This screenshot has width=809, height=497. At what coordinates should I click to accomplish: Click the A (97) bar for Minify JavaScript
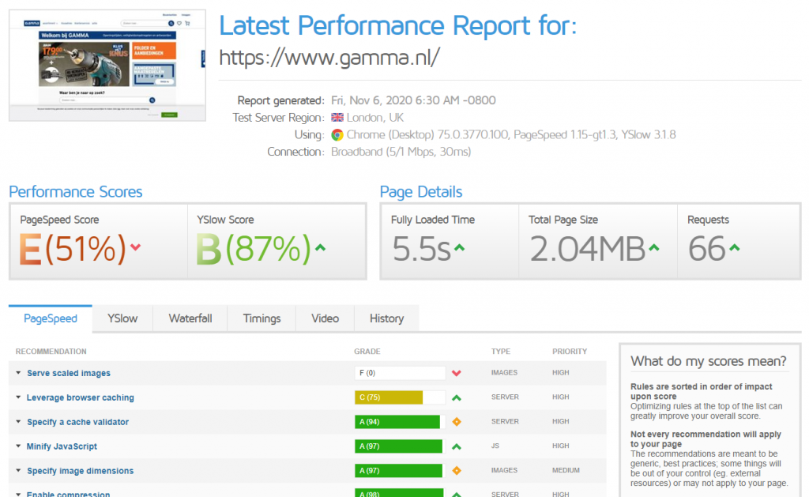point(398,446)
